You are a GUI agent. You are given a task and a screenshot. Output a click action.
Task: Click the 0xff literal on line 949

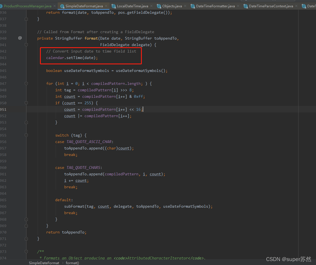tap(138, 97)
